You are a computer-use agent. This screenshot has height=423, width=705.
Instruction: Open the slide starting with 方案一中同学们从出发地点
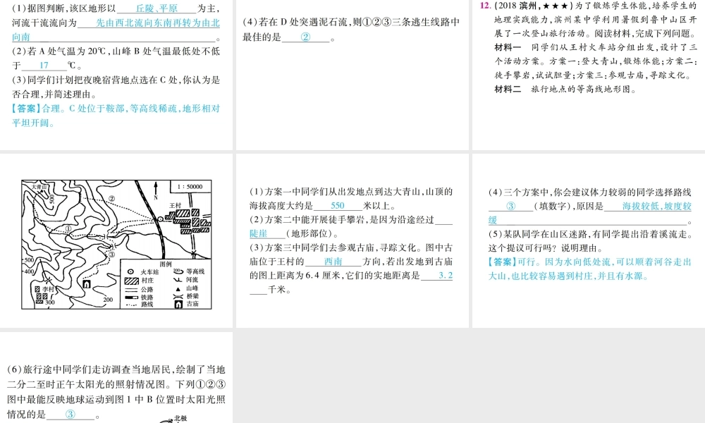click(352, 240)
